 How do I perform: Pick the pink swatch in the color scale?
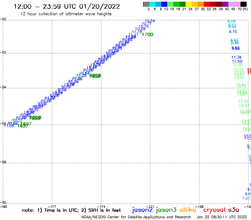coord(237,4)
